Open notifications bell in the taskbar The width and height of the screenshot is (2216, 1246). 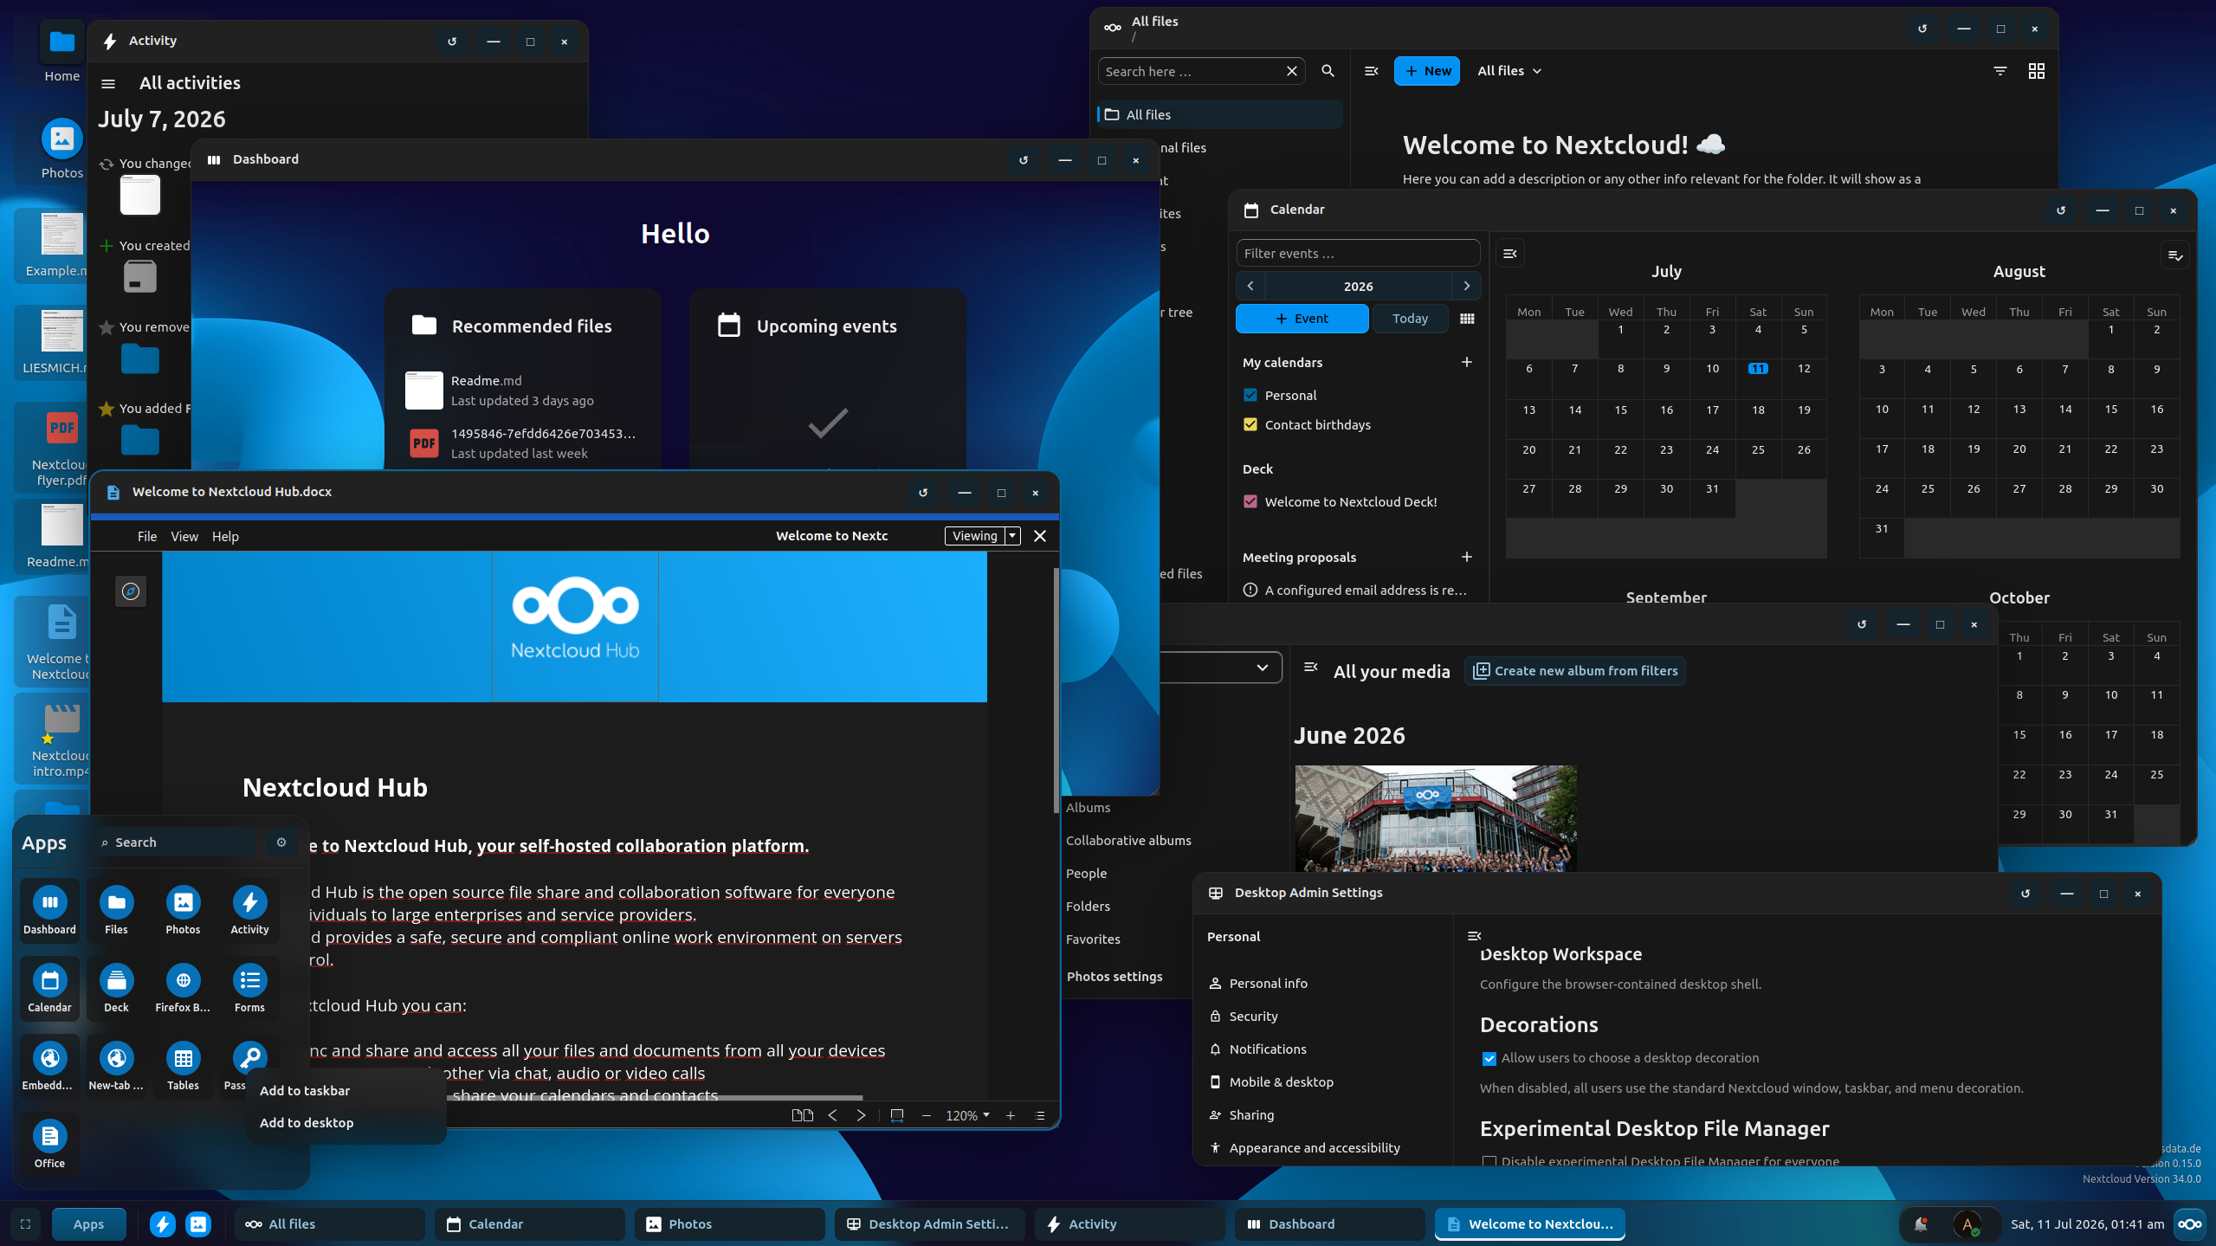[x=1921, y=1223]
